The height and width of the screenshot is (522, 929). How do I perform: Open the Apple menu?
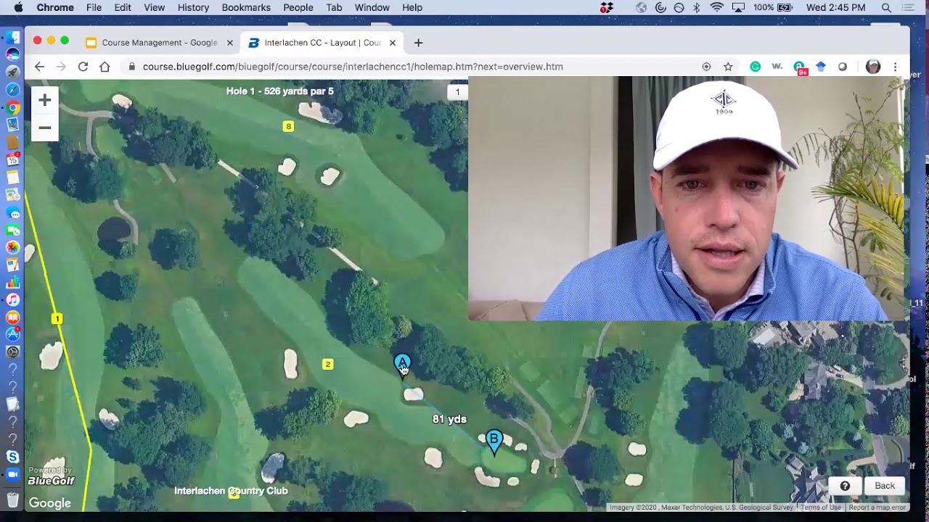(18, 7)
